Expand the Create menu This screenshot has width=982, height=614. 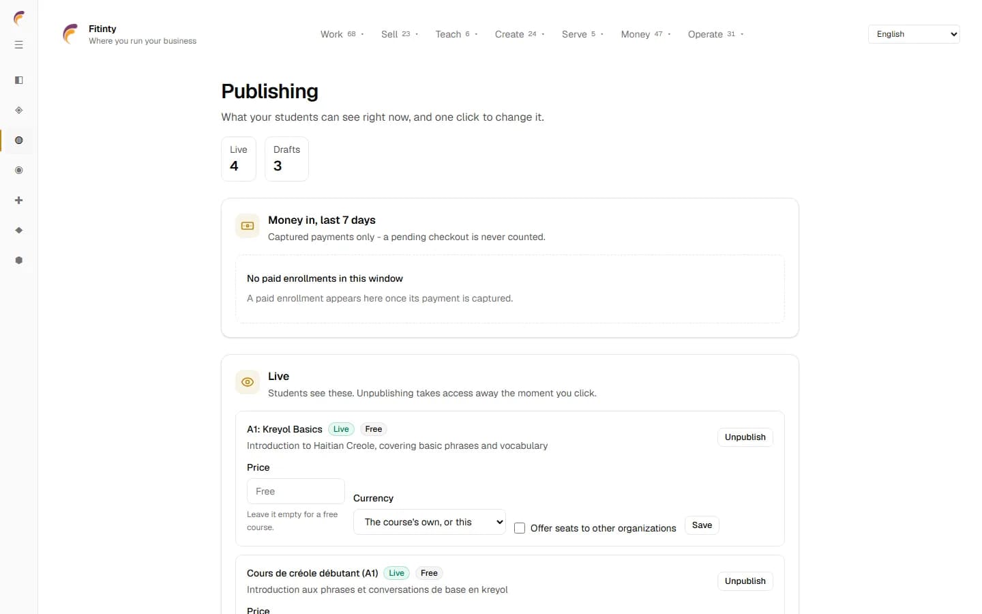pyautogui.click(x=520, y=34)
